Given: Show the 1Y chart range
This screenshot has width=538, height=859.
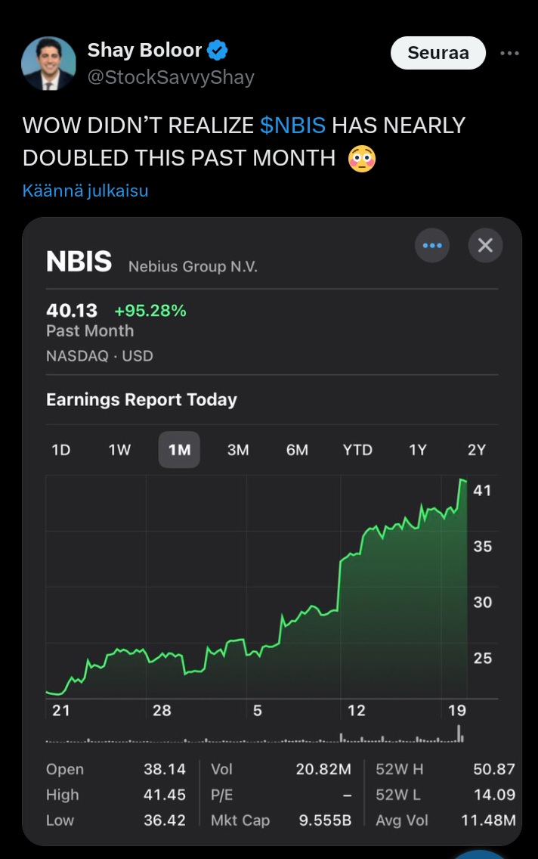Looking at the screenshot, I should coord(418,450).
